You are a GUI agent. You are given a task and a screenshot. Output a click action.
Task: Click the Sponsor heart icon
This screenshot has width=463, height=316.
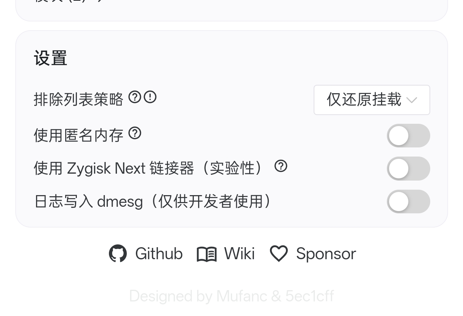tap(279, 254)
